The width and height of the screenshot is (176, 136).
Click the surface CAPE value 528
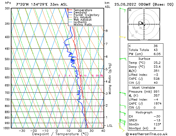[156, 79]
